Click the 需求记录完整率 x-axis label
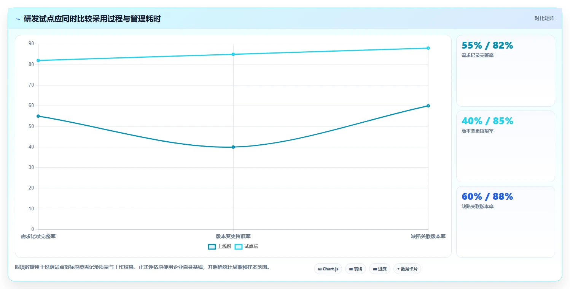This screenshot has height=289, width=570. (38, 236)
